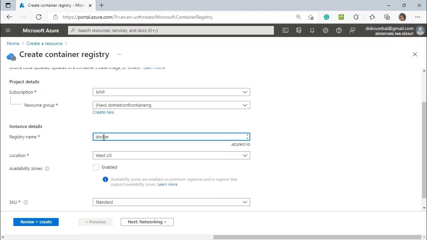Open the Azure account avatar

420,31
